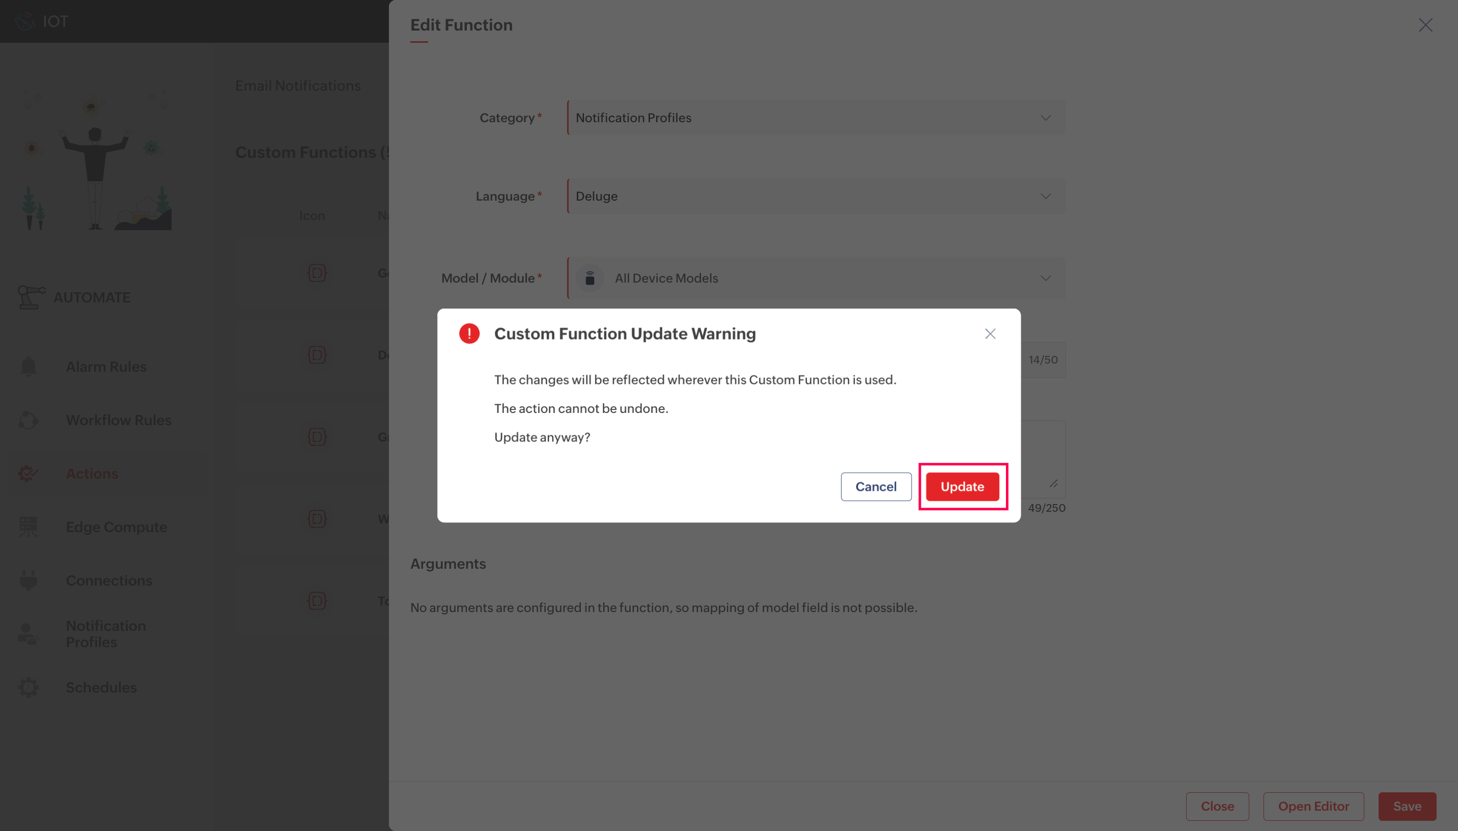The image size is (1458, 831).
Task: Open Schedules gear icon in sidebar
Action: click(28, 687)
